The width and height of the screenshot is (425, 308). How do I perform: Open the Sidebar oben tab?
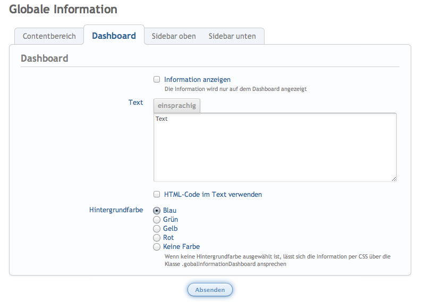coord(174,36)
